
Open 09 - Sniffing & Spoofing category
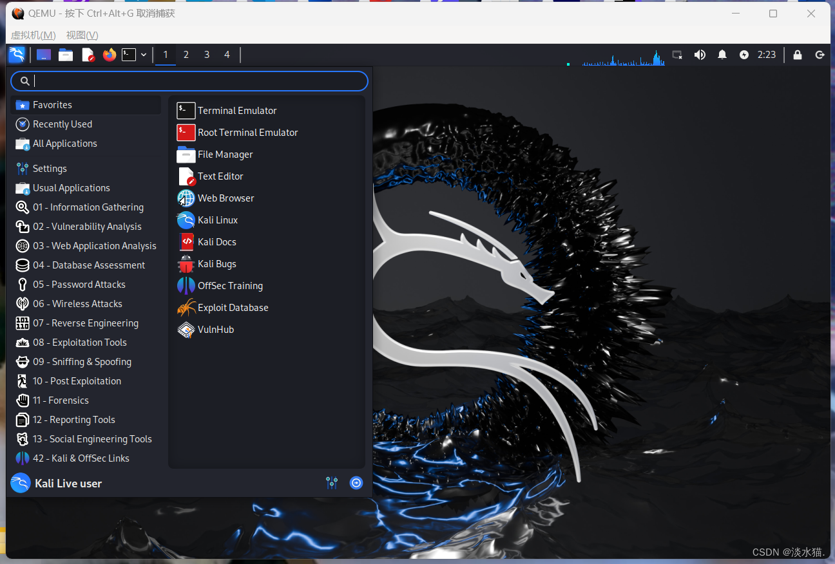(x=86, y=362)
